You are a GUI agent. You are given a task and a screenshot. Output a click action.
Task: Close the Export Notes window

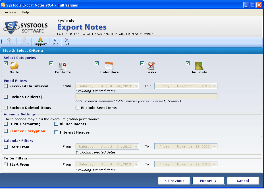coord(259,5)
